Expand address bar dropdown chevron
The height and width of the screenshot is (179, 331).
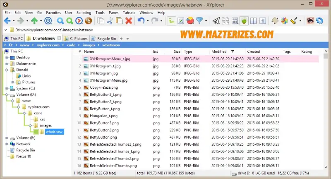6,30
